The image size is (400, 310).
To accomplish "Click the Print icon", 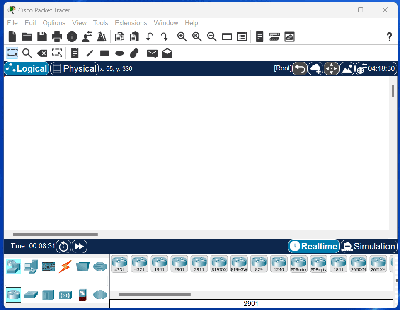I will [x=57, y=37].
